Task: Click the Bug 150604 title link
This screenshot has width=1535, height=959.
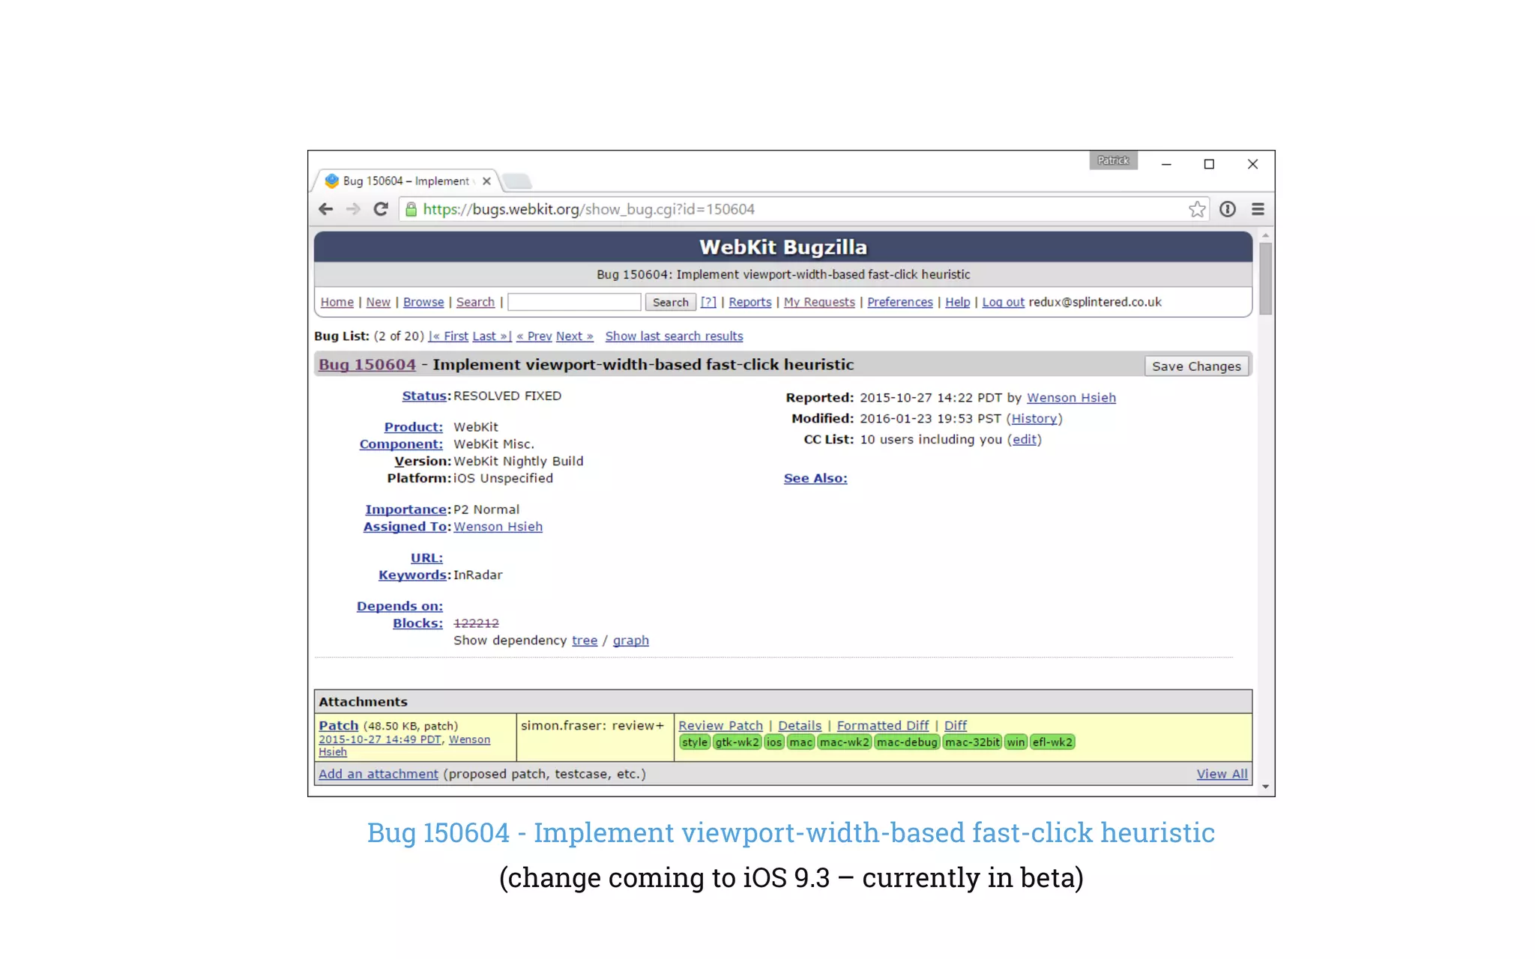Action: click(x=367, y=365)
